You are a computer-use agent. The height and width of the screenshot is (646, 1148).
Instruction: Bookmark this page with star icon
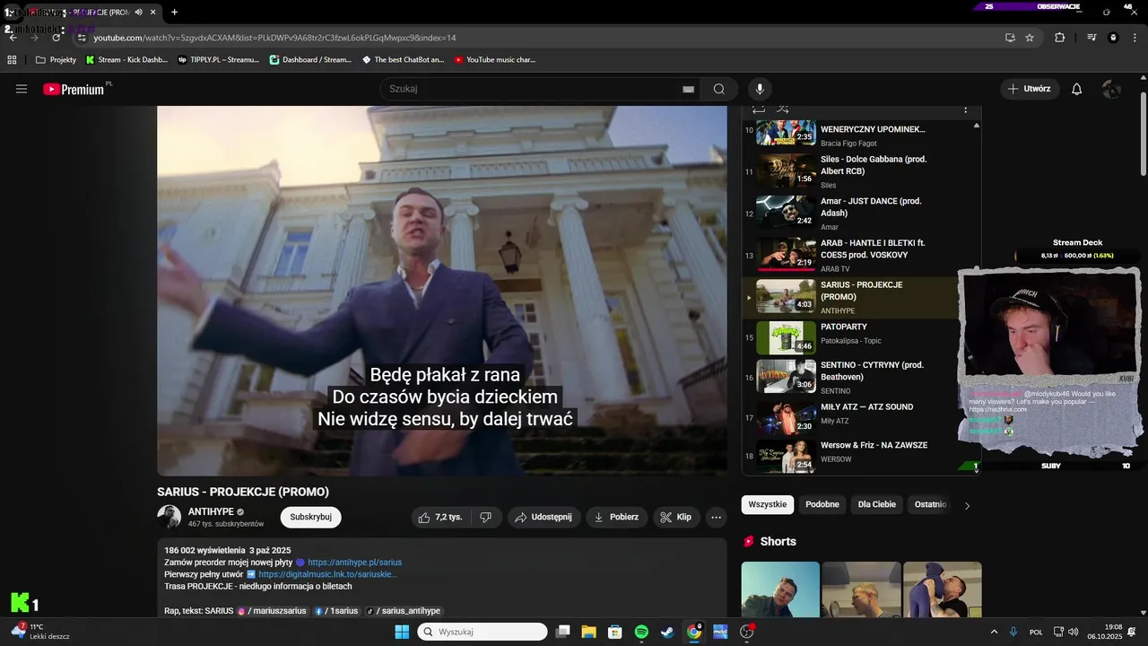coord(1030,38)
